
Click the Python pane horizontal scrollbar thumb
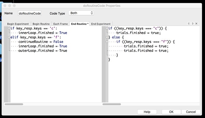[14, 104]
